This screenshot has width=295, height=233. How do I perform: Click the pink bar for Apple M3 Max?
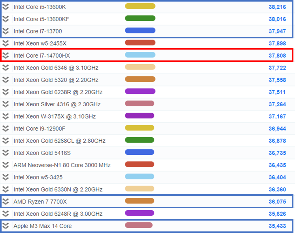point(139,225)
